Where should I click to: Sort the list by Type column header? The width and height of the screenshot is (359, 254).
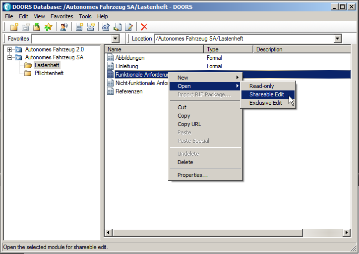[228, 49]
